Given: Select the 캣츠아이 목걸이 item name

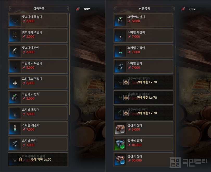Looking at the screenshot, I should 32,17.
